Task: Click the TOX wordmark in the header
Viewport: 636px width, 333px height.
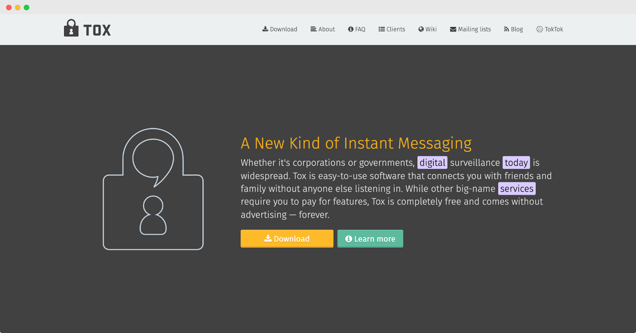Action: pos(97,30)
